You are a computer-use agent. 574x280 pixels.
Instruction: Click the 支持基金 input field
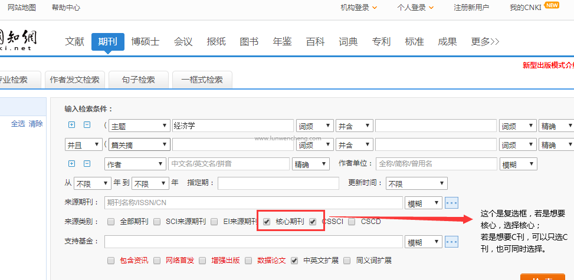point(253,241)
